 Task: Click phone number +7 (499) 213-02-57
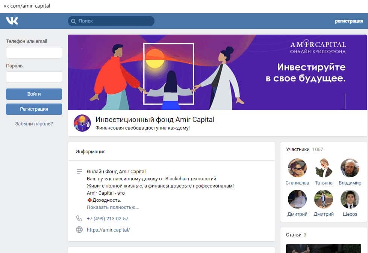tap(108, 218)
